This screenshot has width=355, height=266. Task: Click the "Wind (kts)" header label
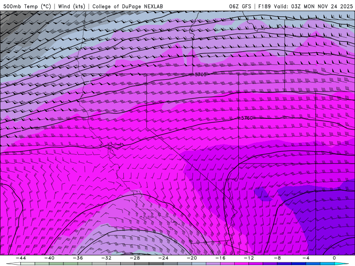(71, 6)
